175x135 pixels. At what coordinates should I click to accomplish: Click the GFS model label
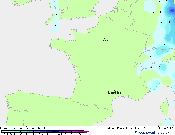(x=41, y=128)
